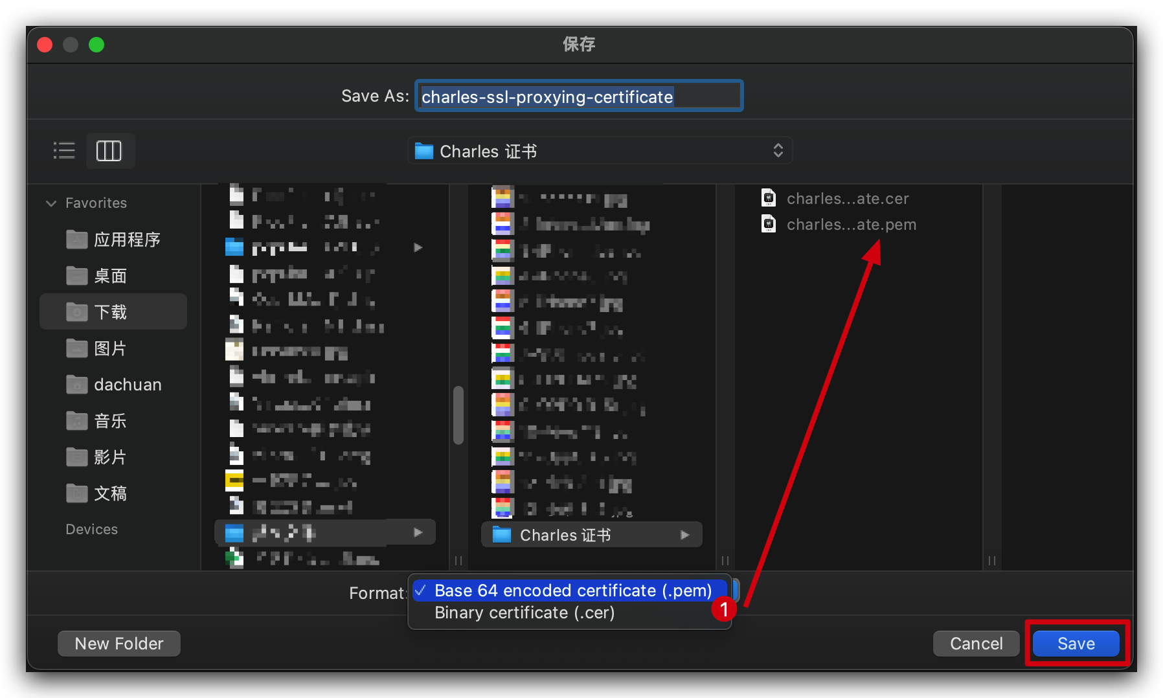Expand the Charles 证书 folder arrow
Screen dimensions: 1163x698
click(685, 535)
